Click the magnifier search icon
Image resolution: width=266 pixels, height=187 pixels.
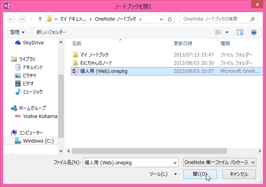(x=252, y=19)
